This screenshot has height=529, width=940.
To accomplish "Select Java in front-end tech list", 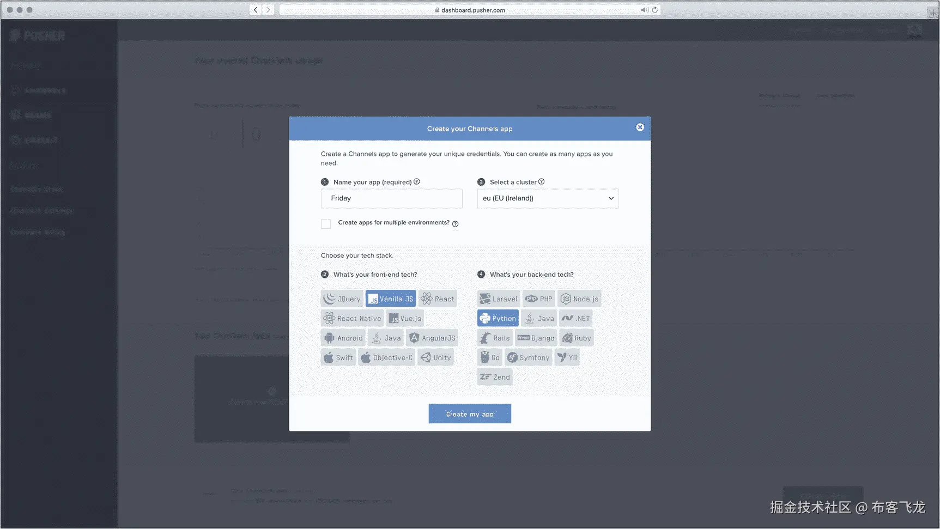I will tap(386, 338).
